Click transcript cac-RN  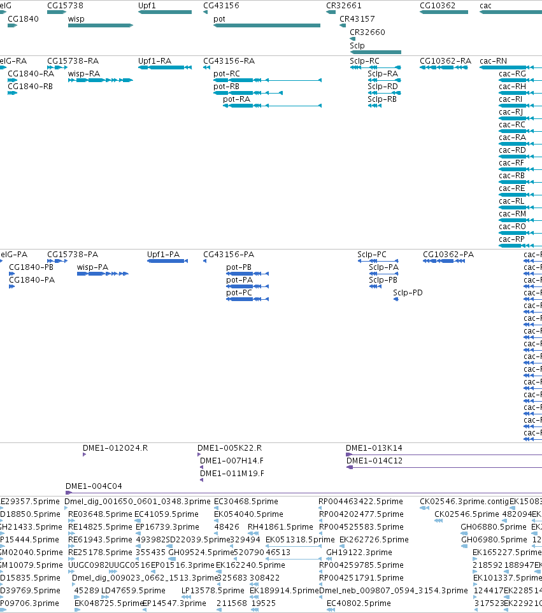[x=511, y=67]
